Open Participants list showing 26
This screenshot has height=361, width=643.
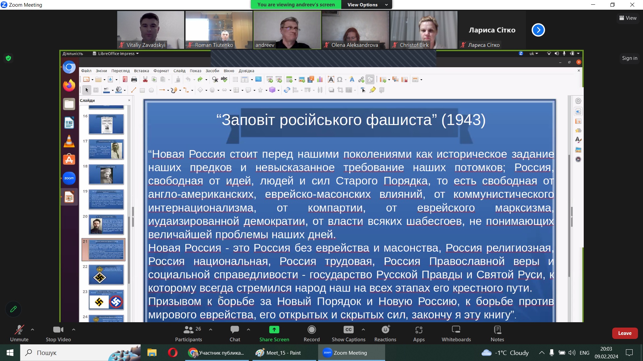click(x=189, y=333)
